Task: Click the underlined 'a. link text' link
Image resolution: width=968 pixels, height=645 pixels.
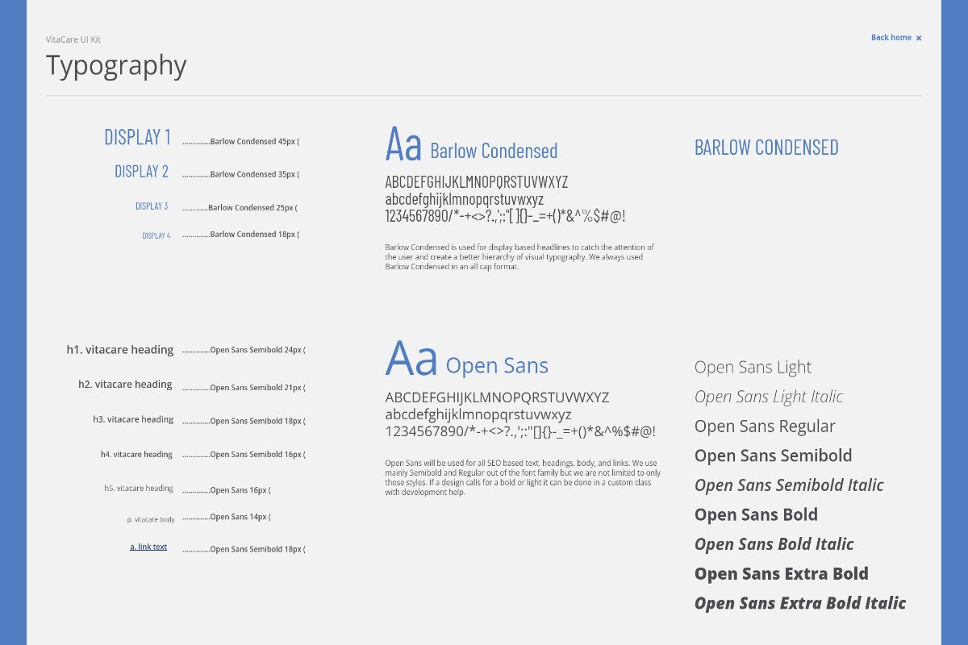Action: click(x=148, y=547)
